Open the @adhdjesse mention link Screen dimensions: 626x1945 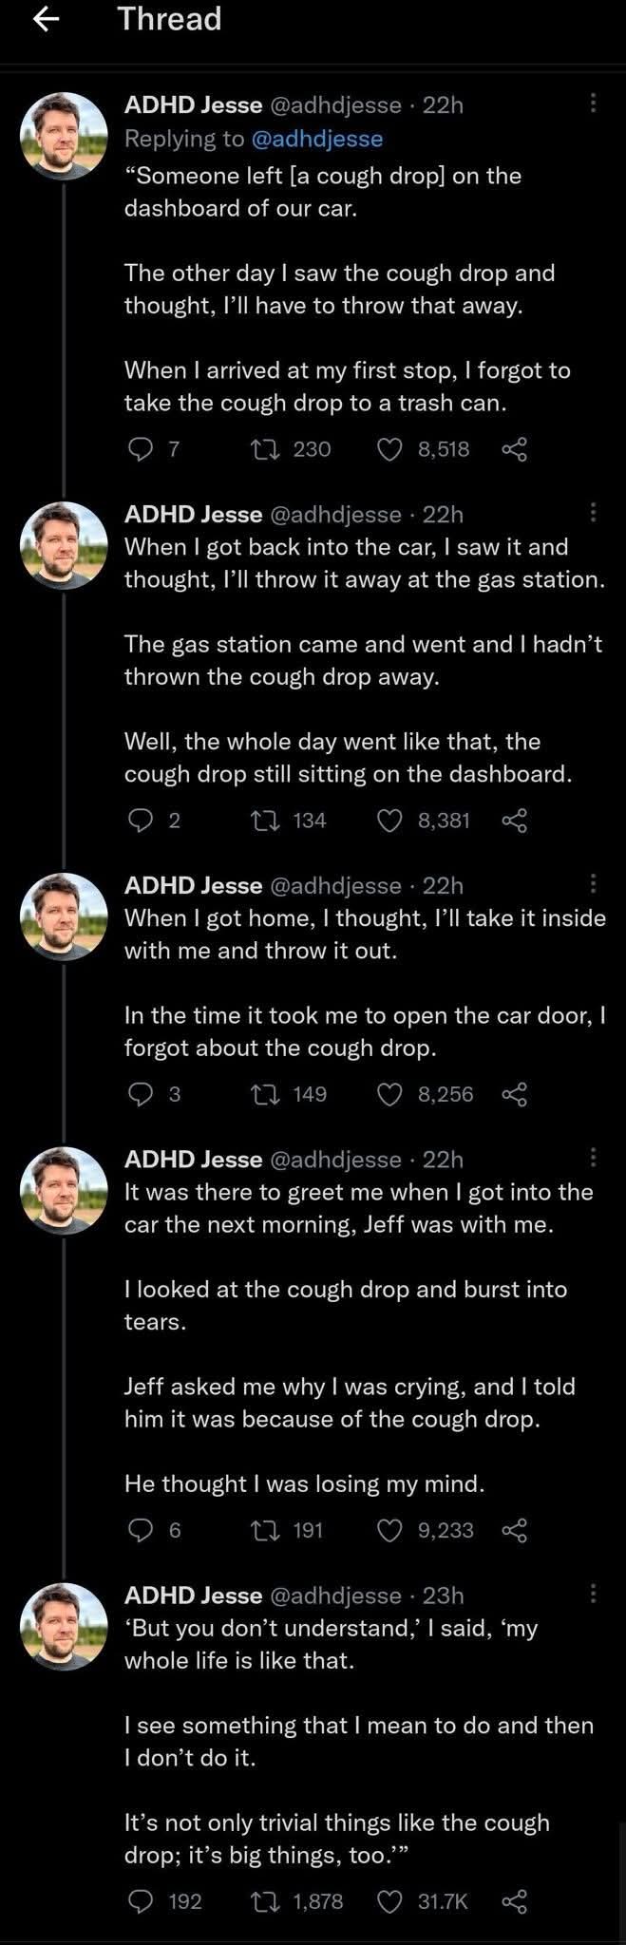coord(316,139)
